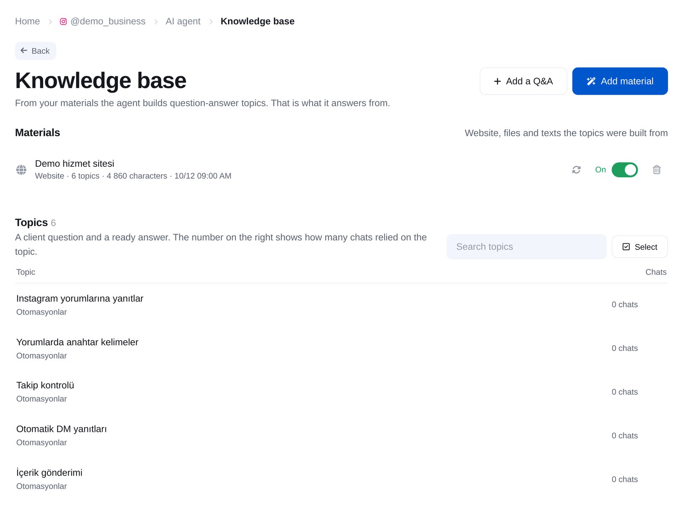Navigate to Home in breadcrumb
Screen dimensions: 683x512
27,21
